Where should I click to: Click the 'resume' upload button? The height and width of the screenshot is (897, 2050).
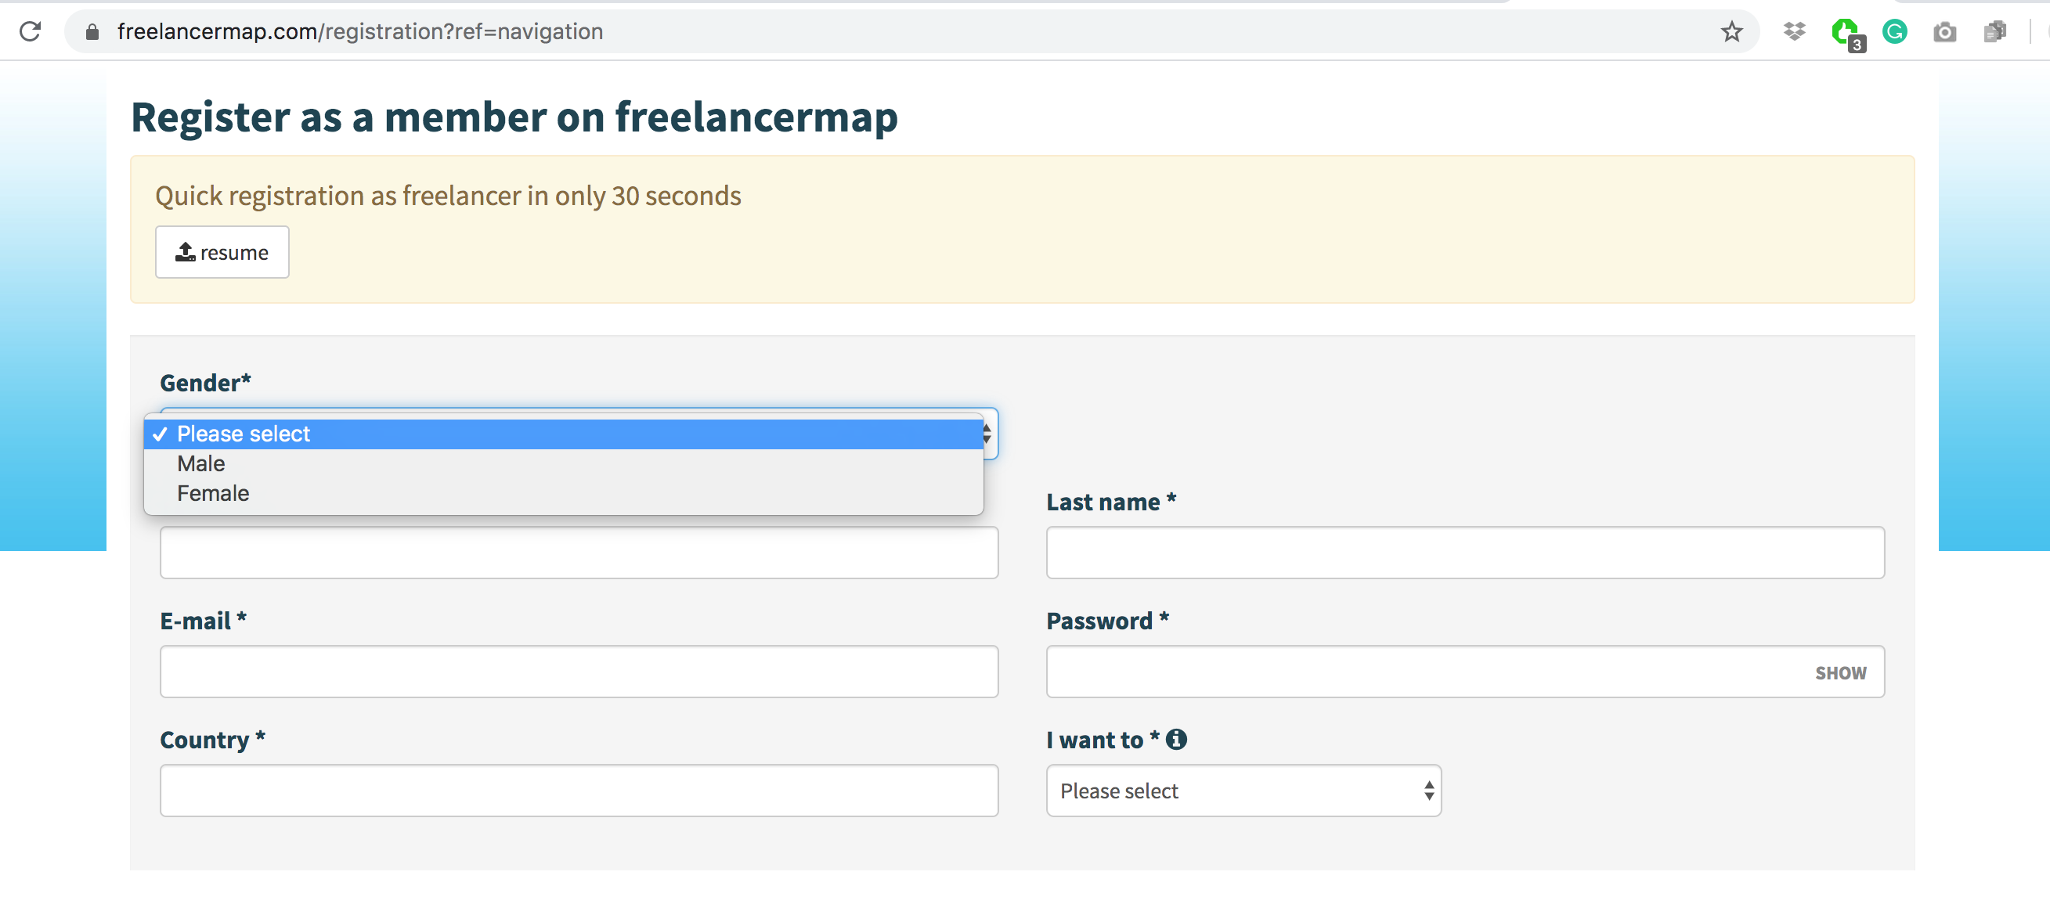(222, 251)
